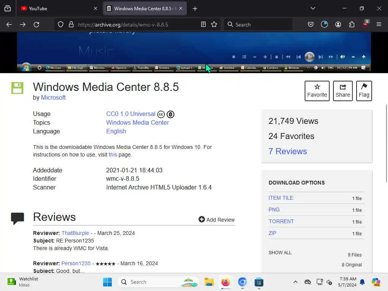Open the CC0 1.0 Universal license link
The height and width of the screenshot is (291, 388).
(131, 114)
